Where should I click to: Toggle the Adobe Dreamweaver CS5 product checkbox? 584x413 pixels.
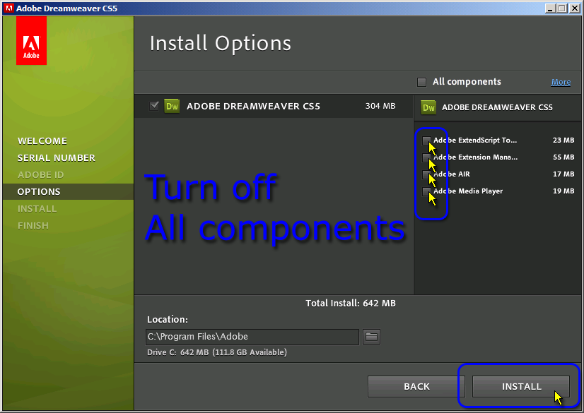[x=154, y=106]
